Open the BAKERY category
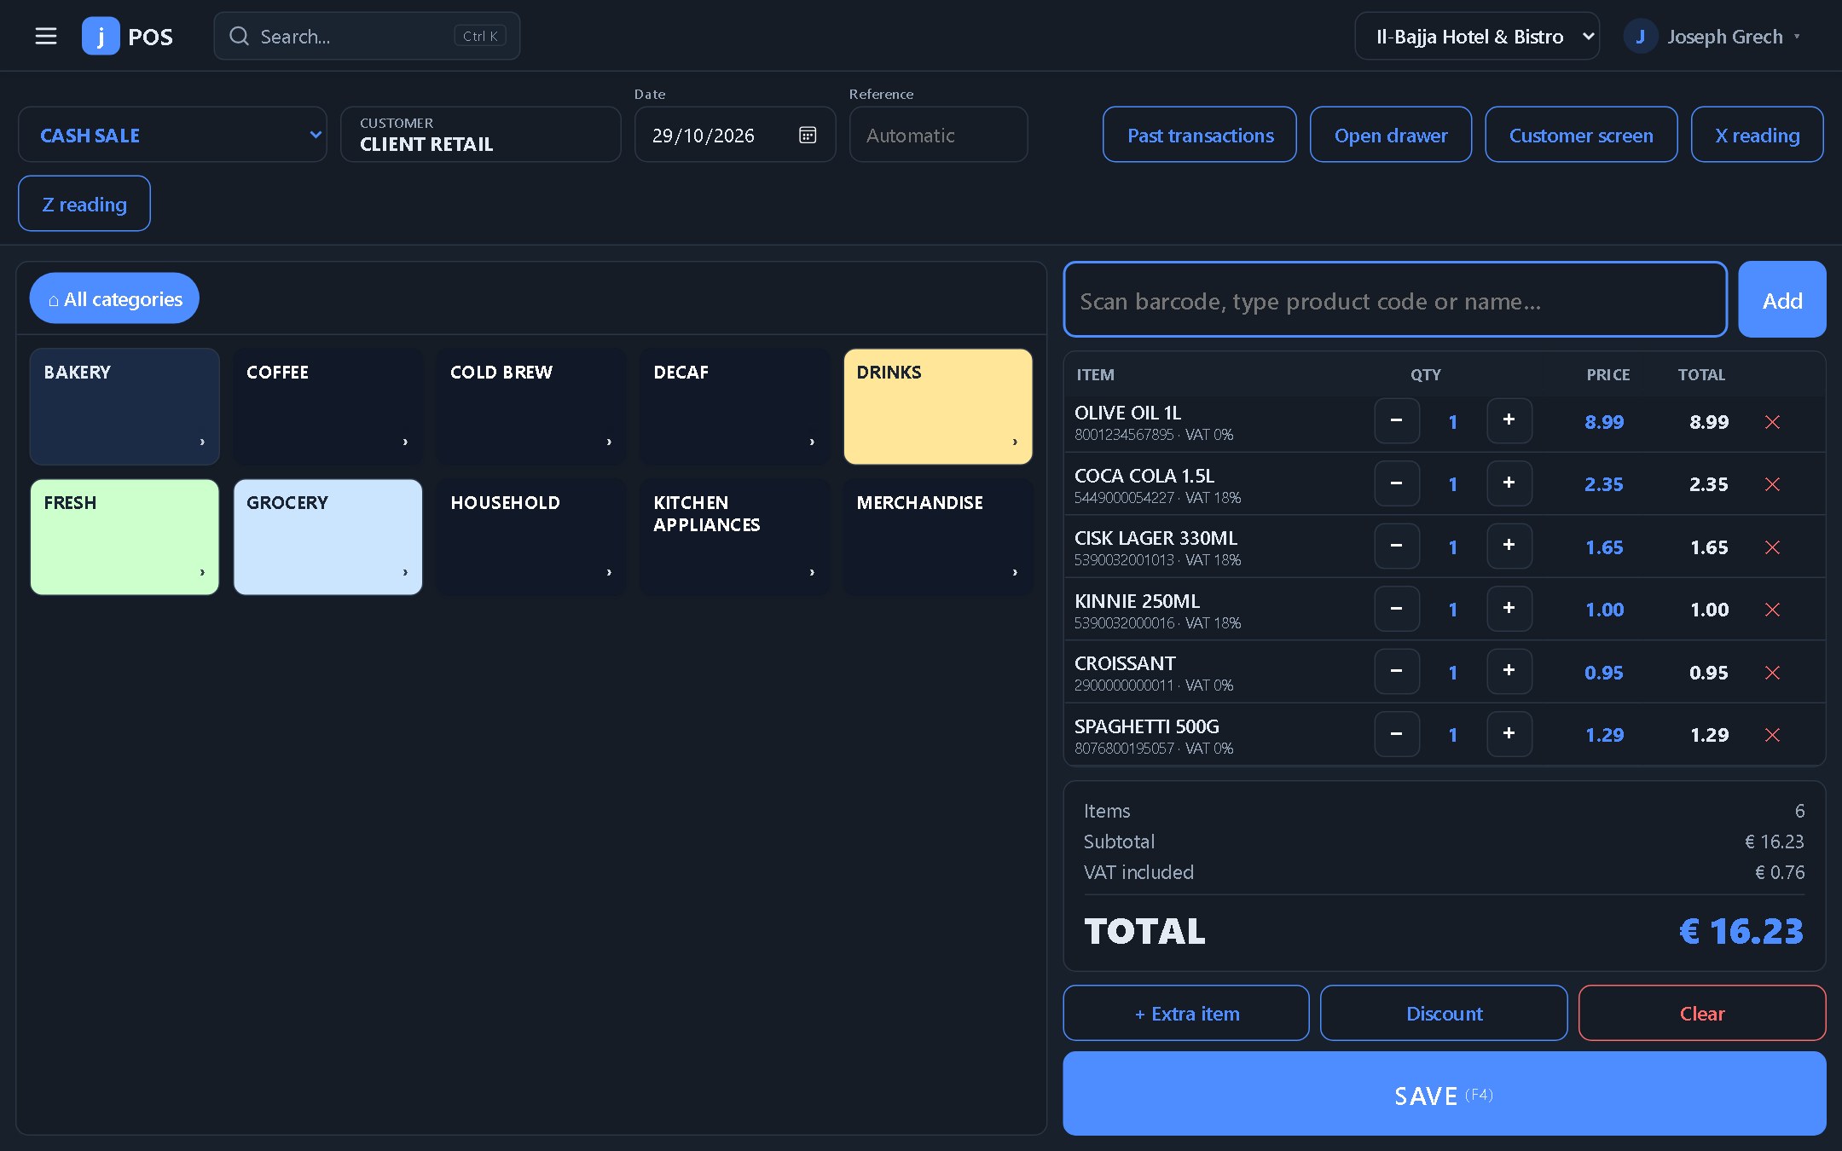 (125, 407)
